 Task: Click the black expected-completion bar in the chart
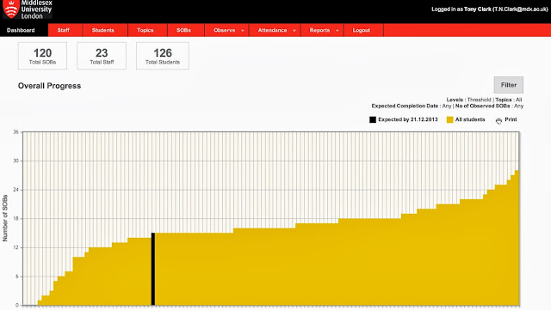pos(153,269)
